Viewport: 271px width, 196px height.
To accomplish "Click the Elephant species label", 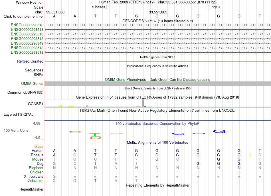I will (x=36, y=168).
